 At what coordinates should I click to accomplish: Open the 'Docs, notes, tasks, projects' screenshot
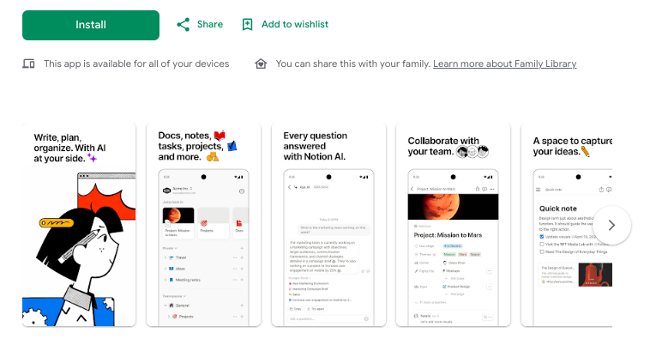coord(203,225)
